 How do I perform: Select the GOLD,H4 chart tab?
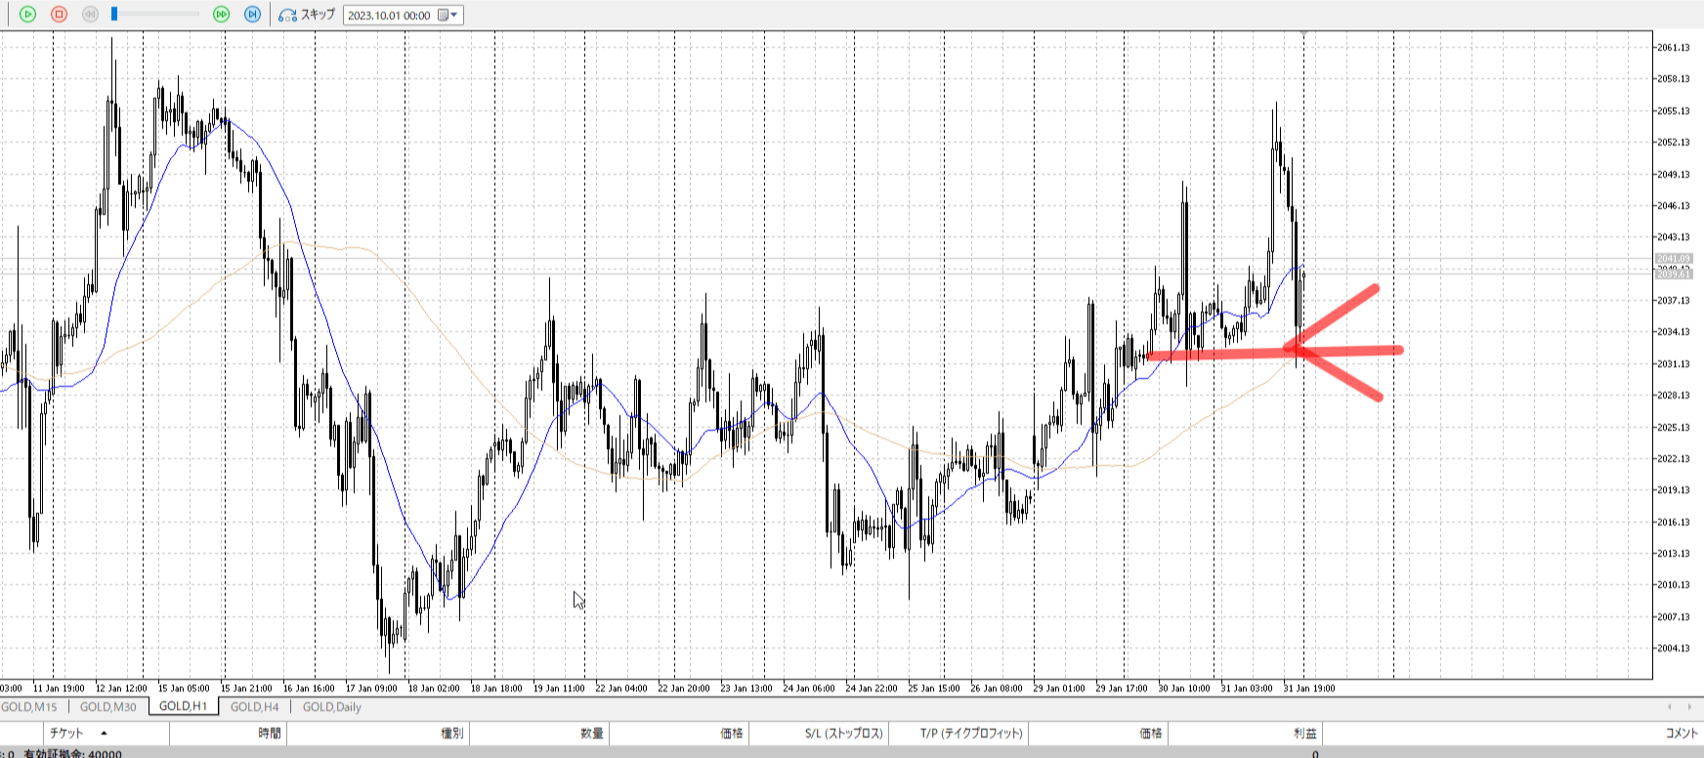[254, 707]
